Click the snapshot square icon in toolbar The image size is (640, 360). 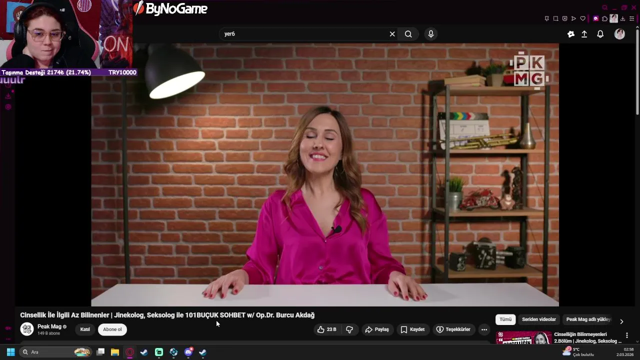click(555, 18)
